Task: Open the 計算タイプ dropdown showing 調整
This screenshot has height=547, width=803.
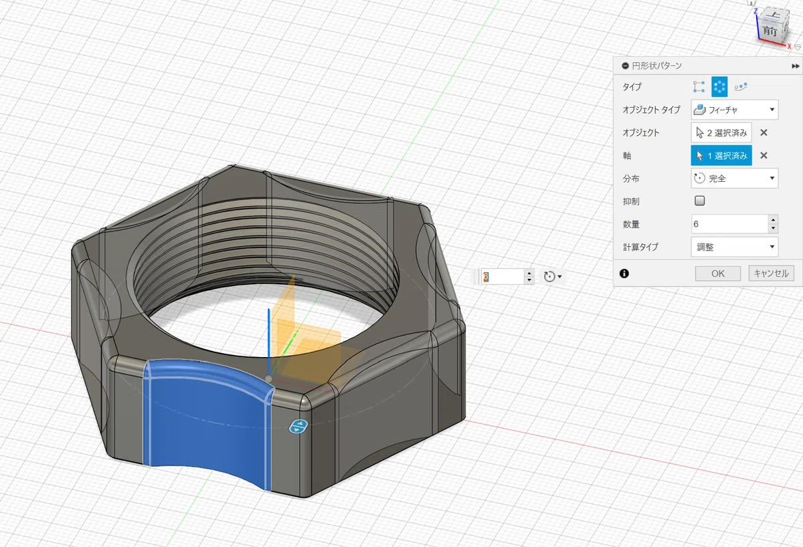Action: [x=735, y=247]
